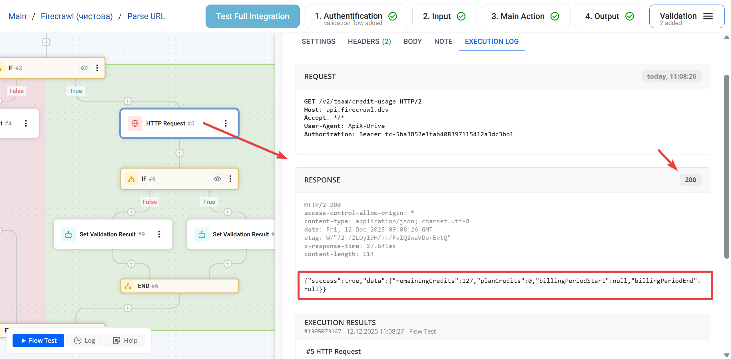The image size is (731, 359).
Task: Click the green checkmark on 2. Input step
Action: 461,16
